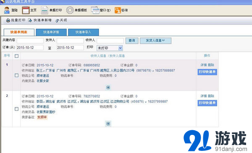This screenshot has height=153, width=252.
Task: Switch to 快递单导入 tab
Action: pos(84,32)
